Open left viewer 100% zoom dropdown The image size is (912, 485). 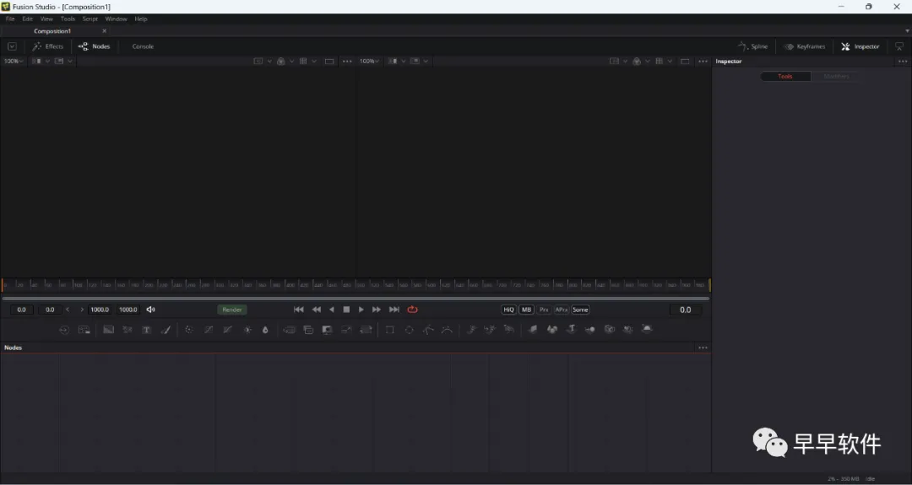(x=14, y=61)
